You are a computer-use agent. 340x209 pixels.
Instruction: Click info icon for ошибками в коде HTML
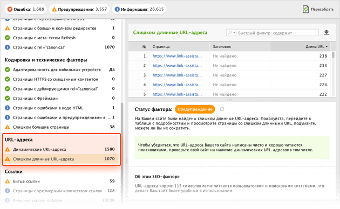coord(8,108)
